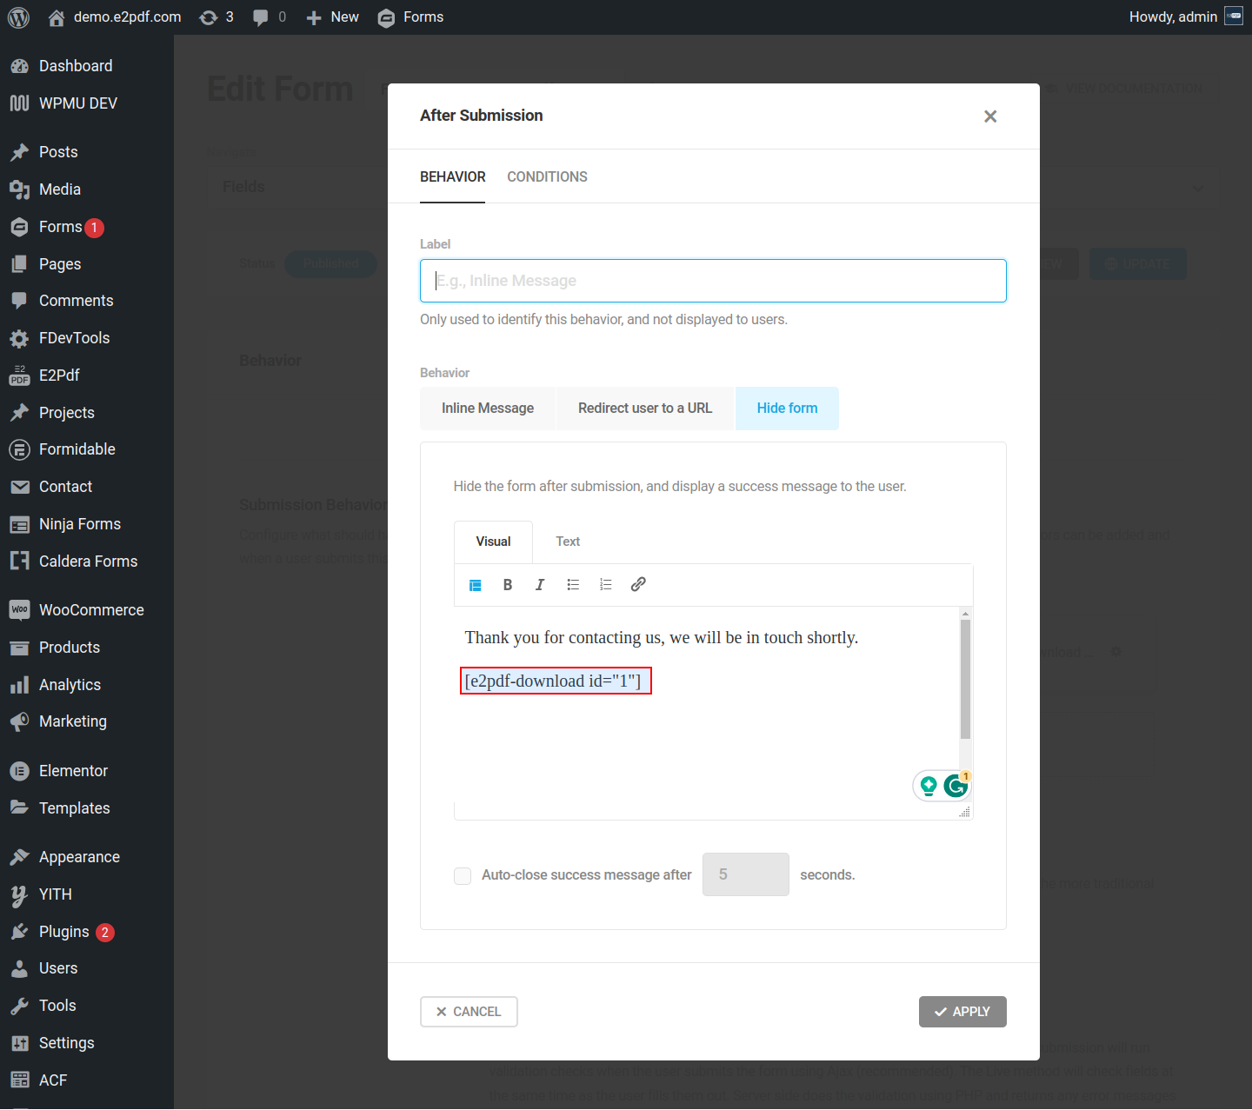Switch to the Conditions tab
The height and width of the screenshot is (1110, 1252).
(547, 177)
